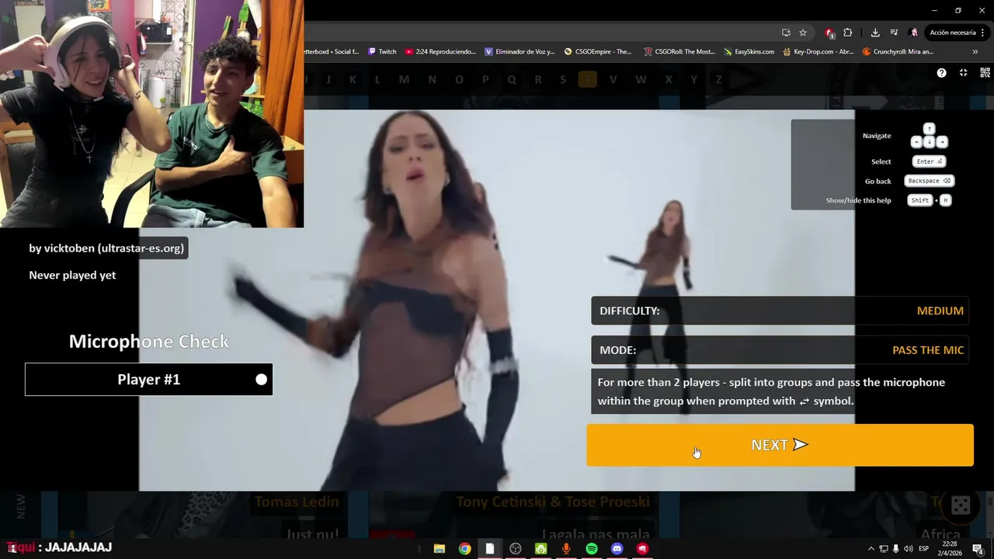Open the Windows notification center icon

click(978, 549)
